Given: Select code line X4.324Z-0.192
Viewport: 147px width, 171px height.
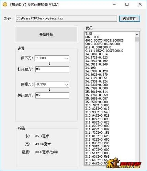Looking at the screenshot, I should pos(97,61).
